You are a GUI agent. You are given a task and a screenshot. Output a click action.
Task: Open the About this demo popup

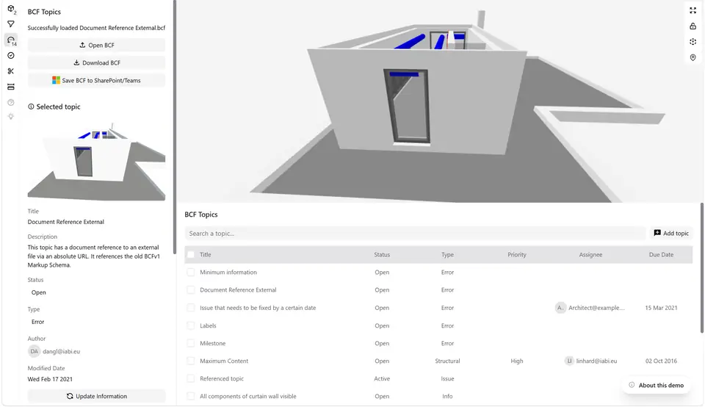click(x=657, y=385)
